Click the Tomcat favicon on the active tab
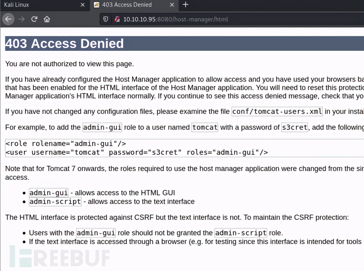 click(x=96, y=5)
